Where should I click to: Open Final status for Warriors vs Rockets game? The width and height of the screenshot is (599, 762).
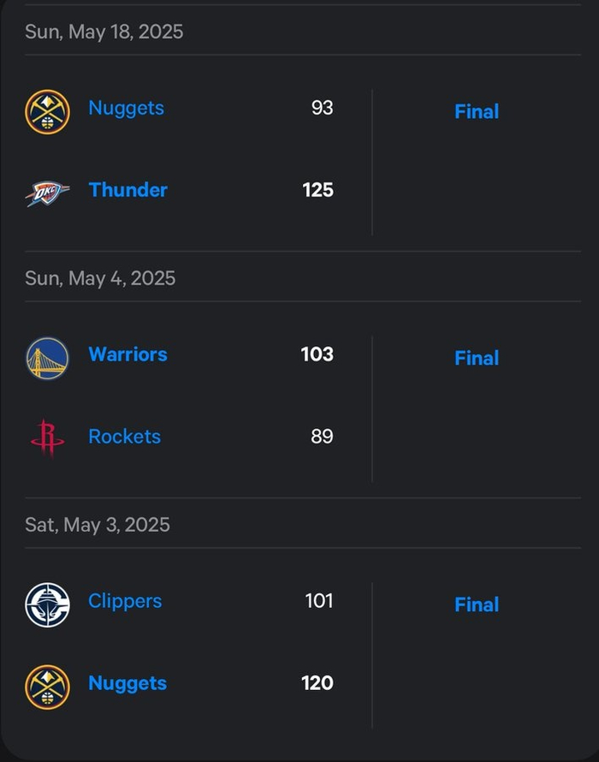click(477, 358)
